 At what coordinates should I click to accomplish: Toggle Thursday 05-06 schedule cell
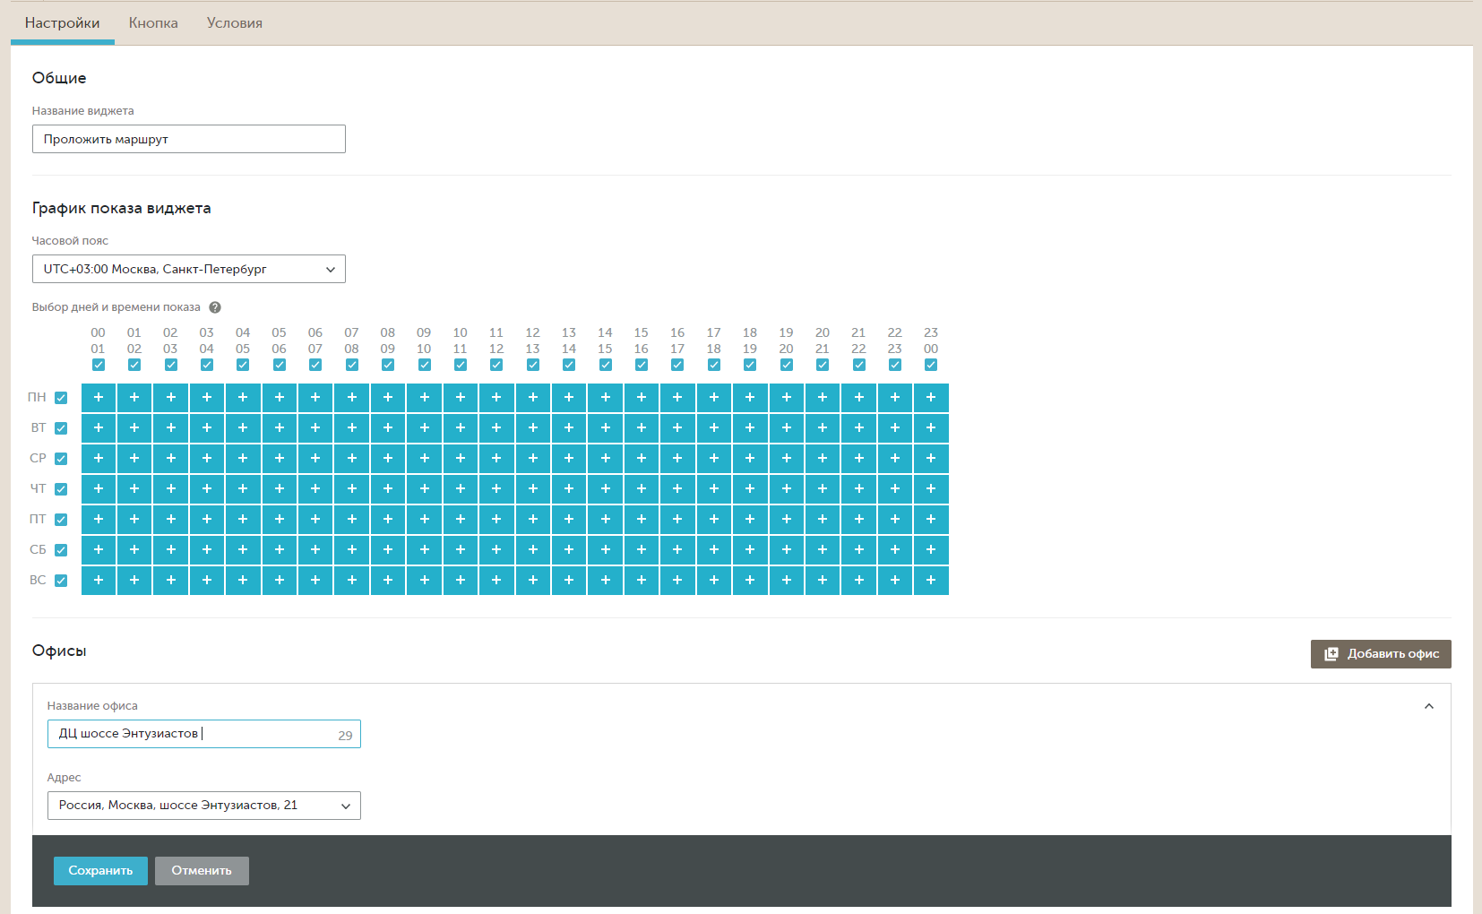click(x=280, y=489)
